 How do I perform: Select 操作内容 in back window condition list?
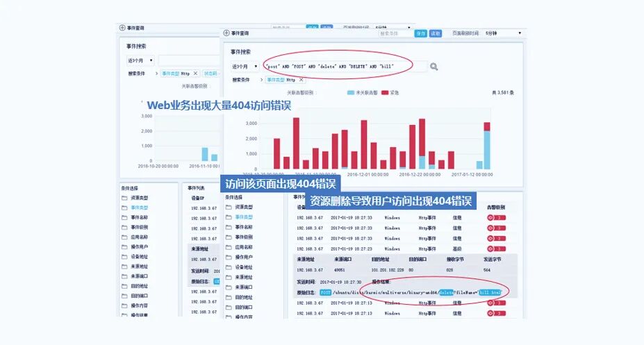(x=139, y=305)
